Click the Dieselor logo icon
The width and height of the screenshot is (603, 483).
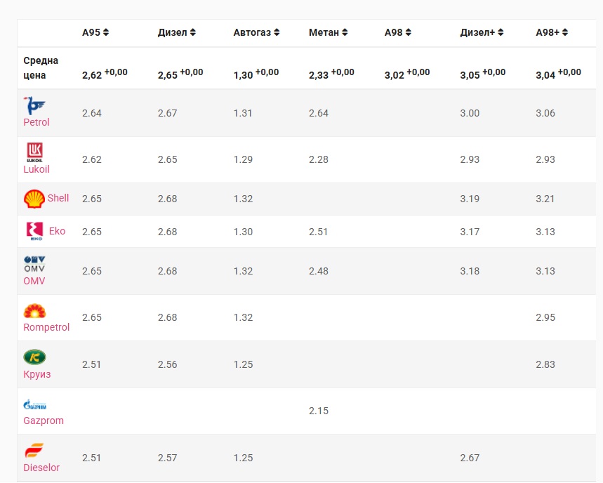click(x=34, y=451)
